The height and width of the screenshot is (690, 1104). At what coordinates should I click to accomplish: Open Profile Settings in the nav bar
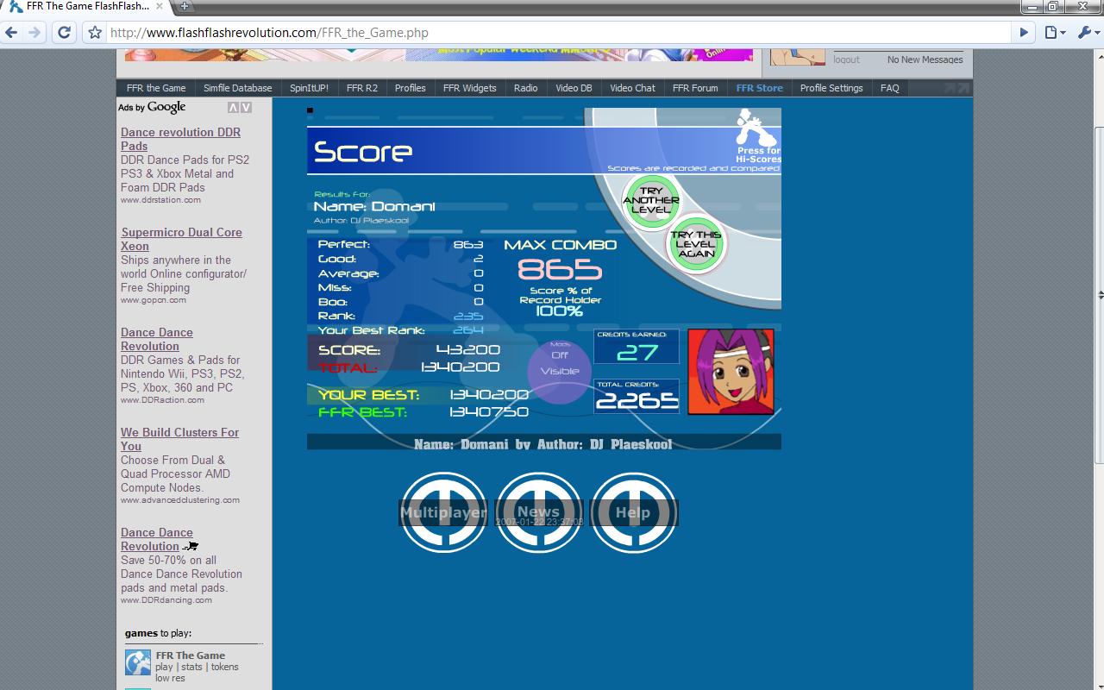[x=831, y=88]
